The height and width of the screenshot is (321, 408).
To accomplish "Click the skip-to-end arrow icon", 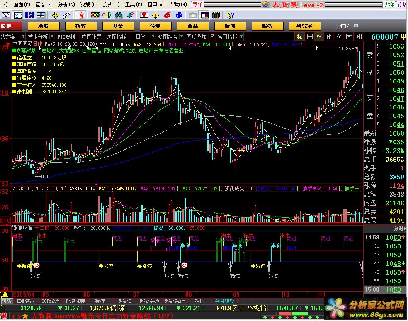I will [x=359, y=37].
